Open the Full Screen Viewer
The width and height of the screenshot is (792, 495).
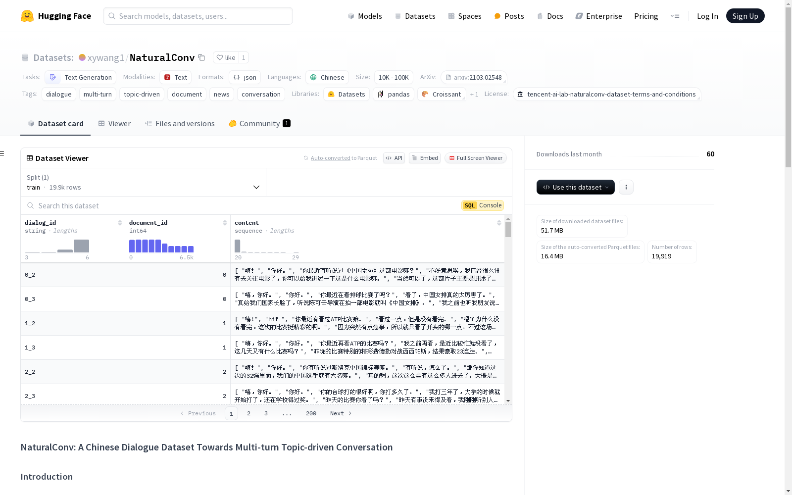476,158
